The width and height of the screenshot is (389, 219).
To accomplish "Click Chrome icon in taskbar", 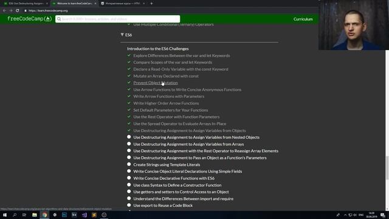I will (x=44, y=215).
